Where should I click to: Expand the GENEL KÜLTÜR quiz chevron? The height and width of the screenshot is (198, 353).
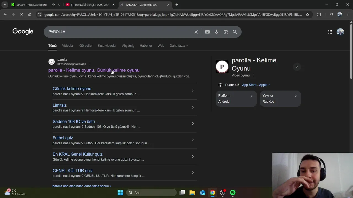tap(193, 173)
